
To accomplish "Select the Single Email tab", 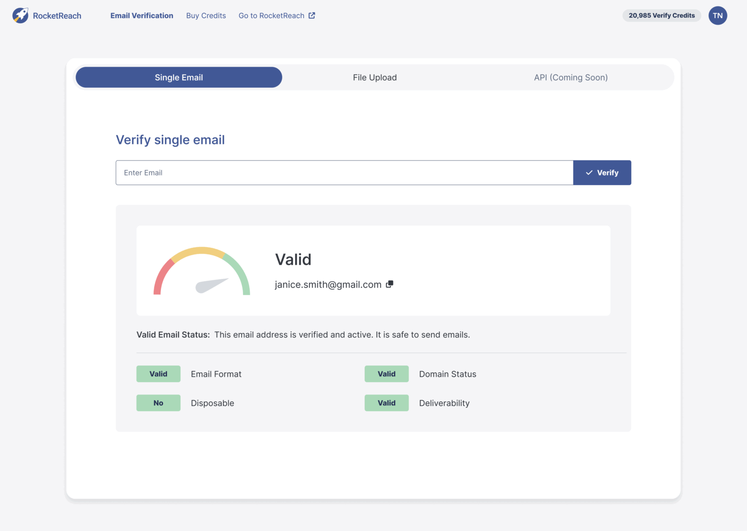I will [178, 77].
